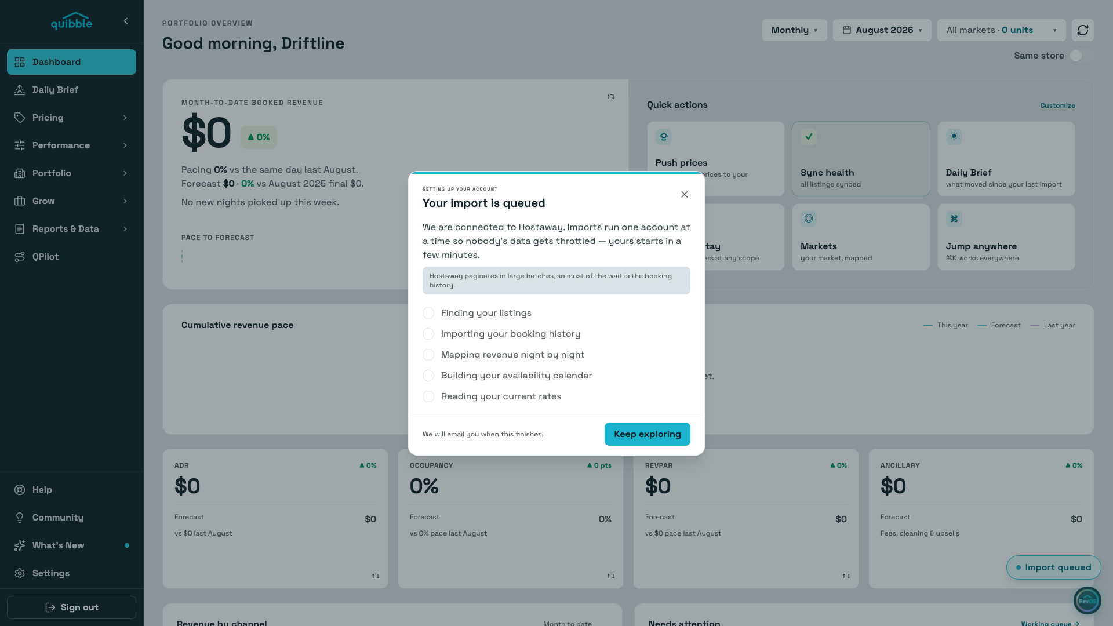Click the Jump anywhere command icon
1113x626 pixels.
click(x=954, y=219)
